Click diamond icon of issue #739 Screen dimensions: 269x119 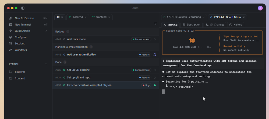[64, 70]
